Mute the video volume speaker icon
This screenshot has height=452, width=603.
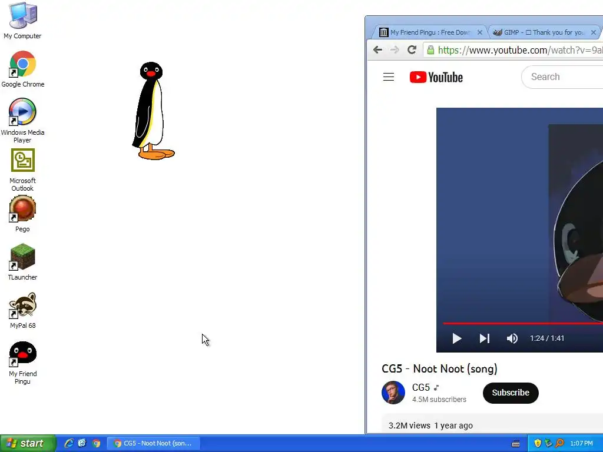click(x=512, y=338)
